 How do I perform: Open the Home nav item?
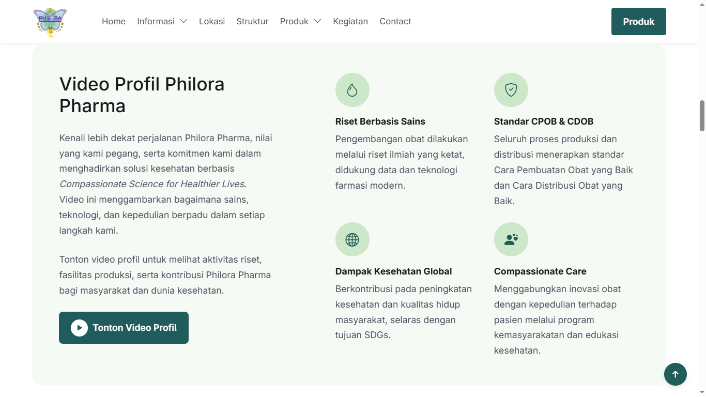(x=114, y=21)
